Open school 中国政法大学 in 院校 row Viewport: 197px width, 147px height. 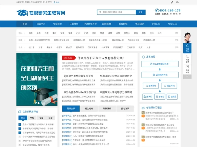point(79,40)
